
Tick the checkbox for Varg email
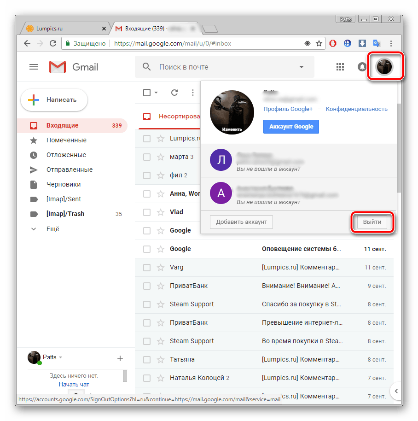coord(147,268)
